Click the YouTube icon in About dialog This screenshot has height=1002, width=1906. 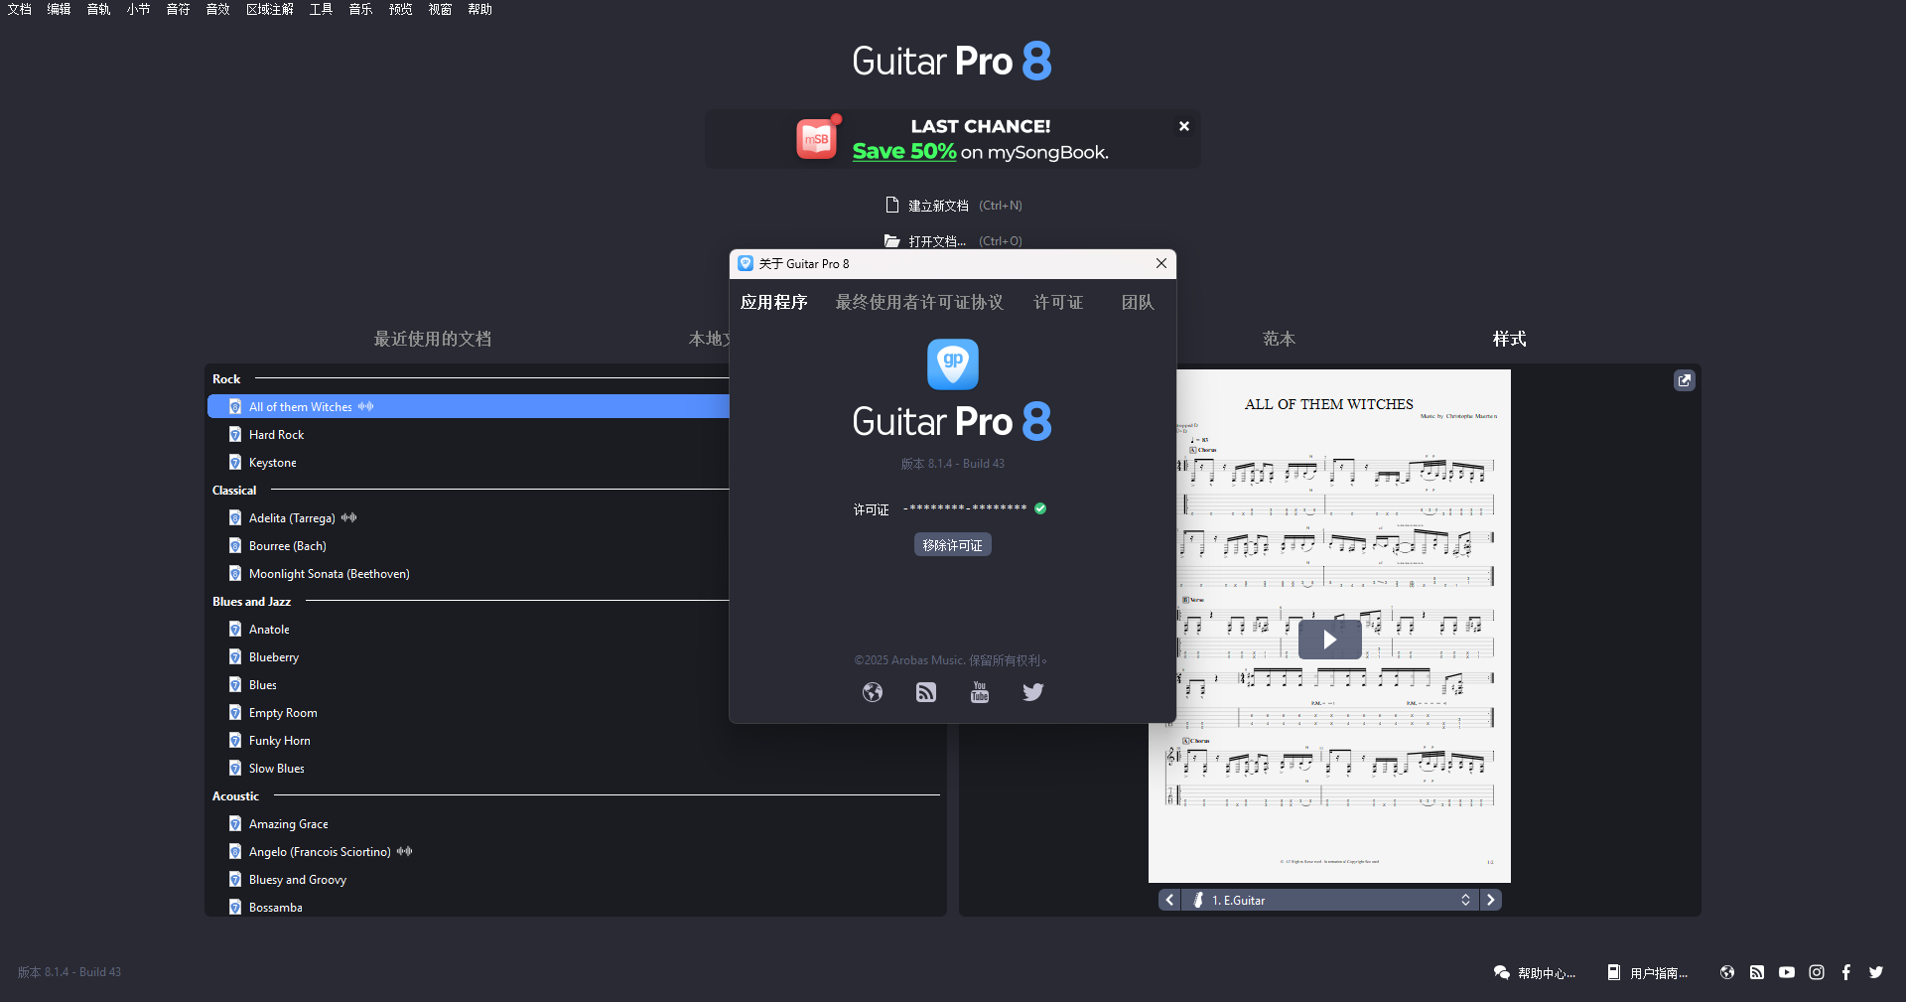point(980,692)
